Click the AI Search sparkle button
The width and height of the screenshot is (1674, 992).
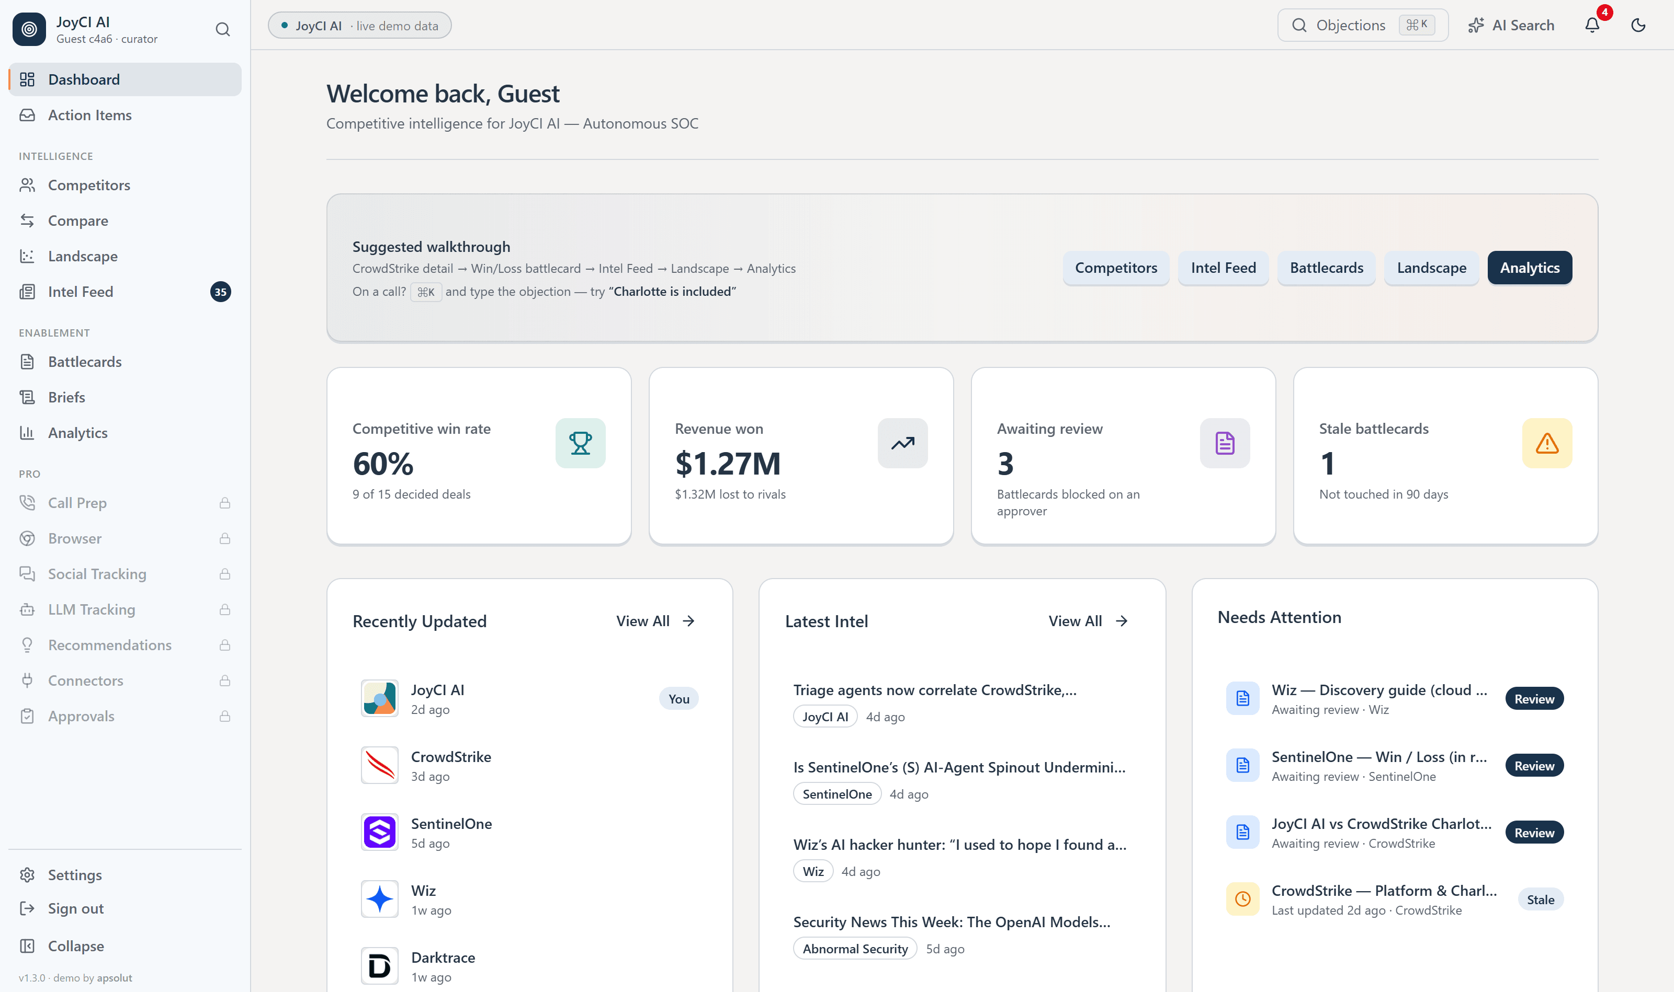1511,26
